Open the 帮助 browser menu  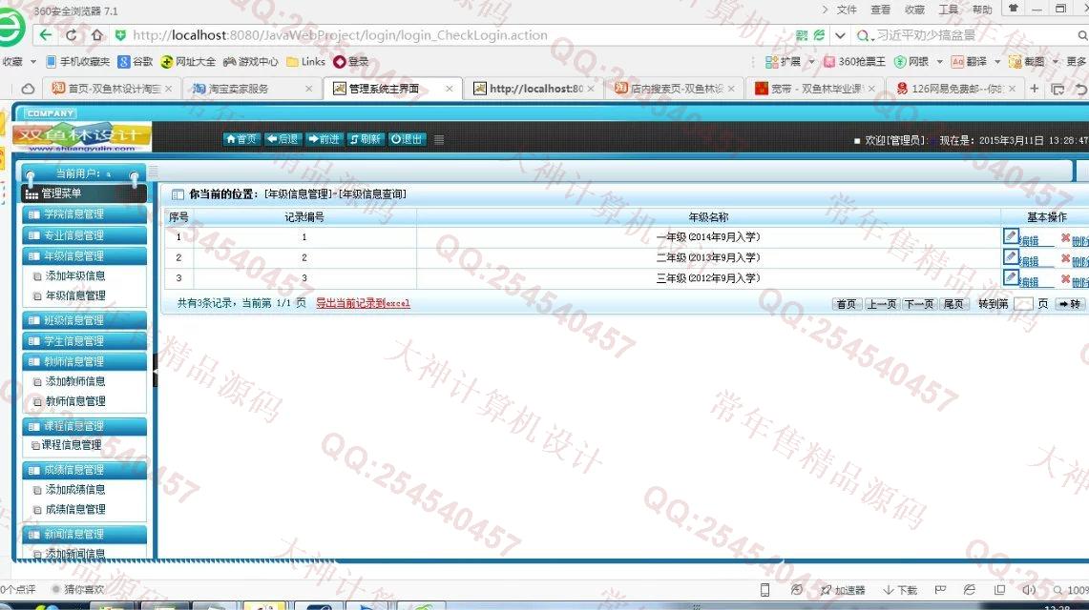pyautogui.click(x=982, y=10)
